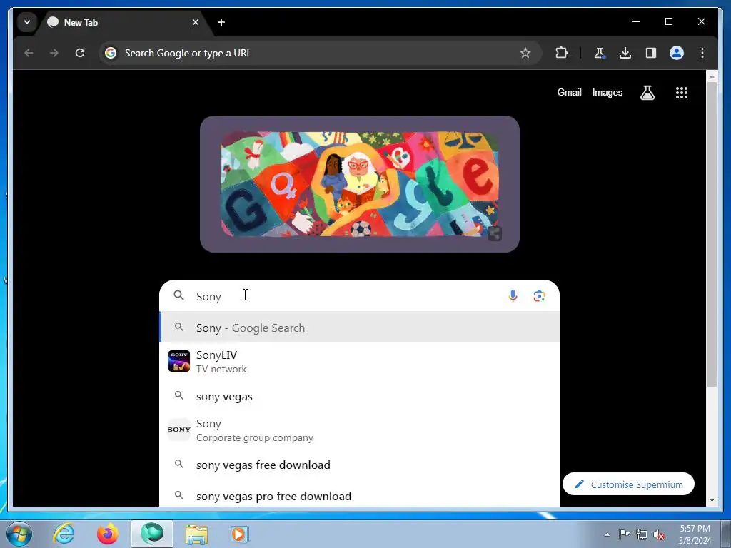Go forward with the forward arrow
The image size is (731, 548).
tap(54, 53)
